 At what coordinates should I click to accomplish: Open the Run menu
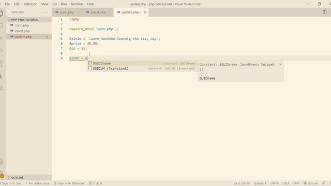tap(64, 4)
